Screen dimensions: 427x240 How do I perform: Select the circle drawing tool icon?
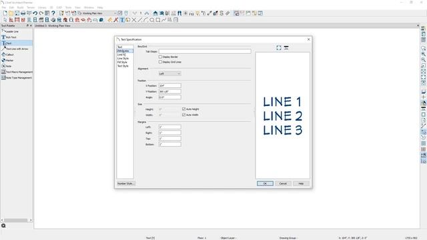(152, 20)
